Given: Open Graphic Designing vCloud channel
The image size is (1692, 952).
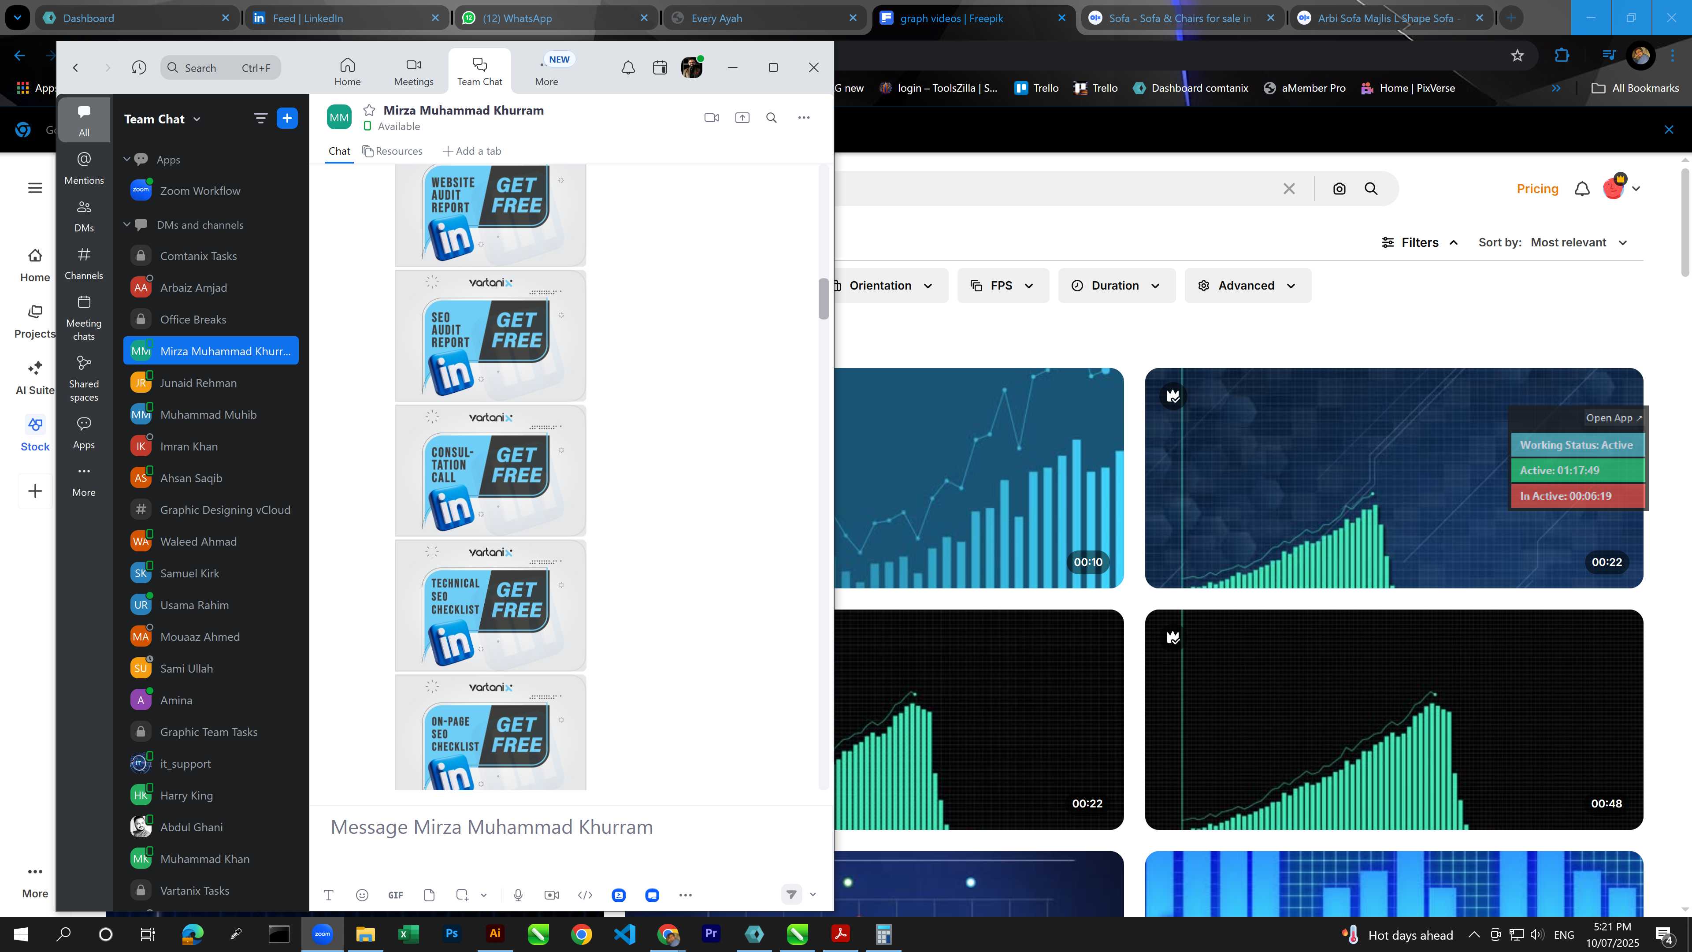Looking at the screenshot, I should 211,510.
